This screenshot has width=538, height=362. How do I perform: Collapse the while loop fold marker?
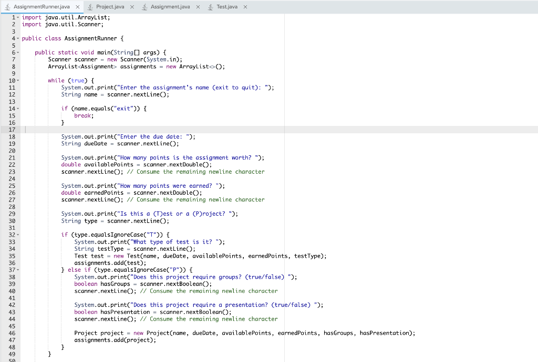[17, 80]
